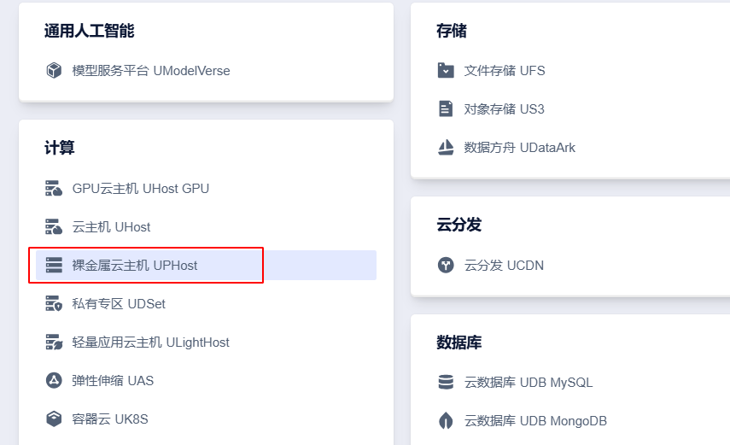Click the UDB MySQL database icon
730x445 pixels.
click(x=446, y=382)
